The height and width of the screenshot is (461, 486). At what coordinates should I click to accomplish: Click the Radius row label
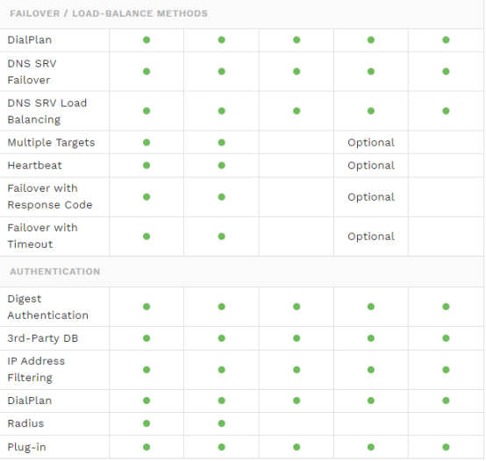(25, 423)
